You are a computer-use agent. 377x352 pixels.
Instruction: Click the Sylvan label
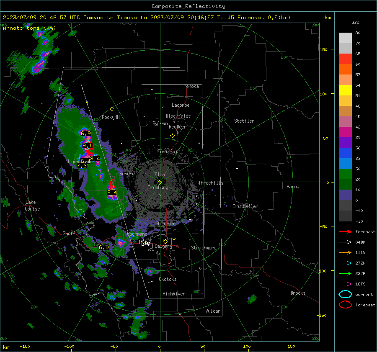(x=160, y=123)
